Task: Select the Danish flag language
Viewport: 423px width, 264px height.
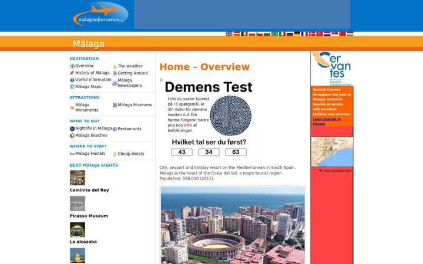Action: 312,33
